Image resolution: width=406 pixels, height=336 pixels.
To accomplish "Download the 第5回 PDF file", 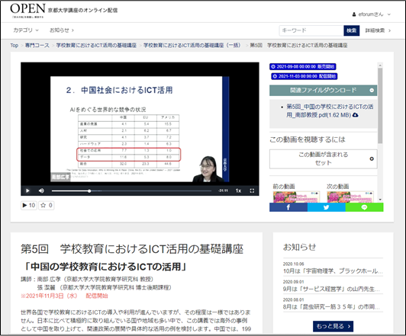I will pos(330,111).
